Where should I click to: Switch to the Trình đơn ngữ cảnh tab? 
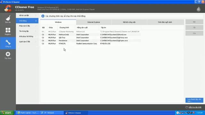(165, 22)
